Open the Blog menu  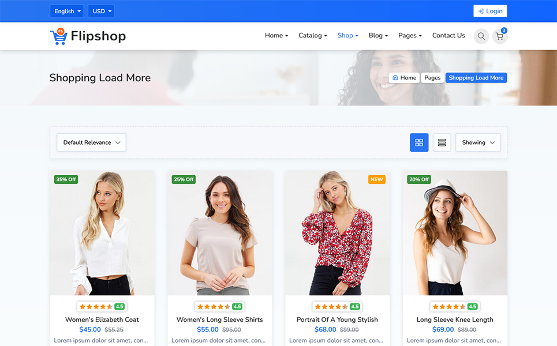pos(378,36)
